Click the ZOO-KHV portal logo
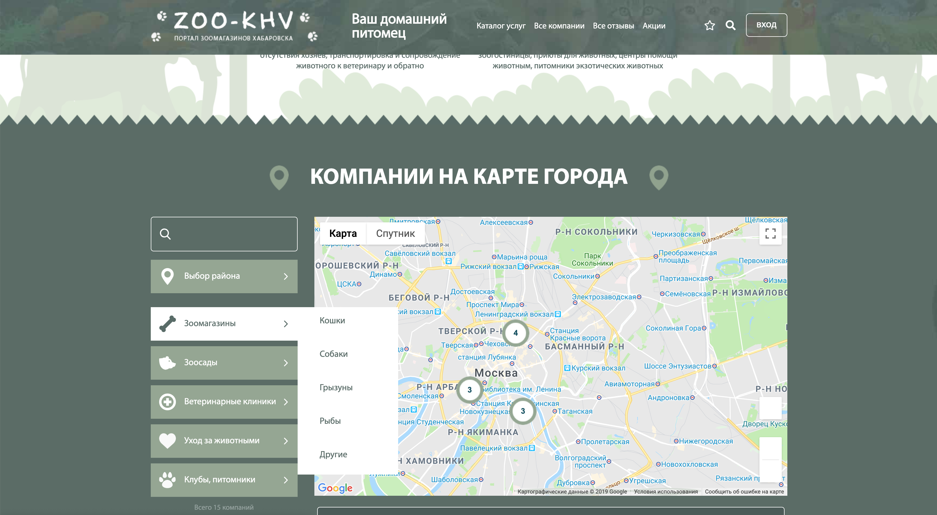Image resolution: width=937 pixels, height=515 pixels. pos(234,26)
